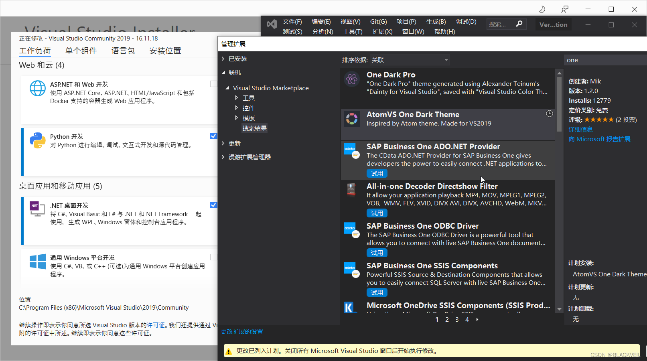
Task: Click the warning icon in notification bar
Action: coord(229,351)
